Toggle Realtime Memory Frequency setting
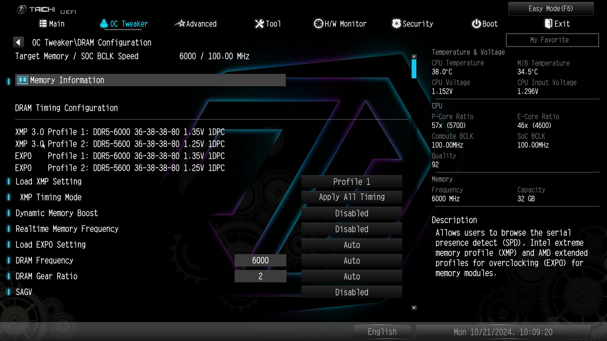The image size is (607, 341). [352, 229]
